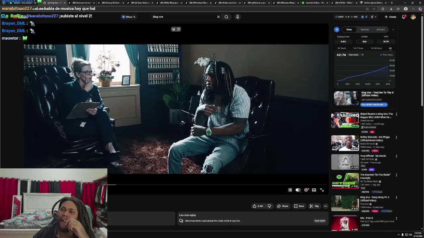Open a new browser tab
The width and height of the screenshot is (424, 238).
coord(392,3)
